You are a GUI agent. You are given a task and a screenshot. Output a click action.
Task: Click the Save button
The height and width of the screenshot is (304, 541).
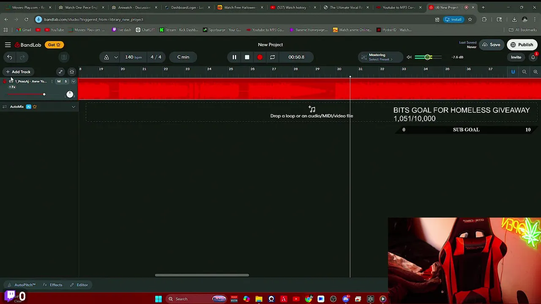[491, 45]
